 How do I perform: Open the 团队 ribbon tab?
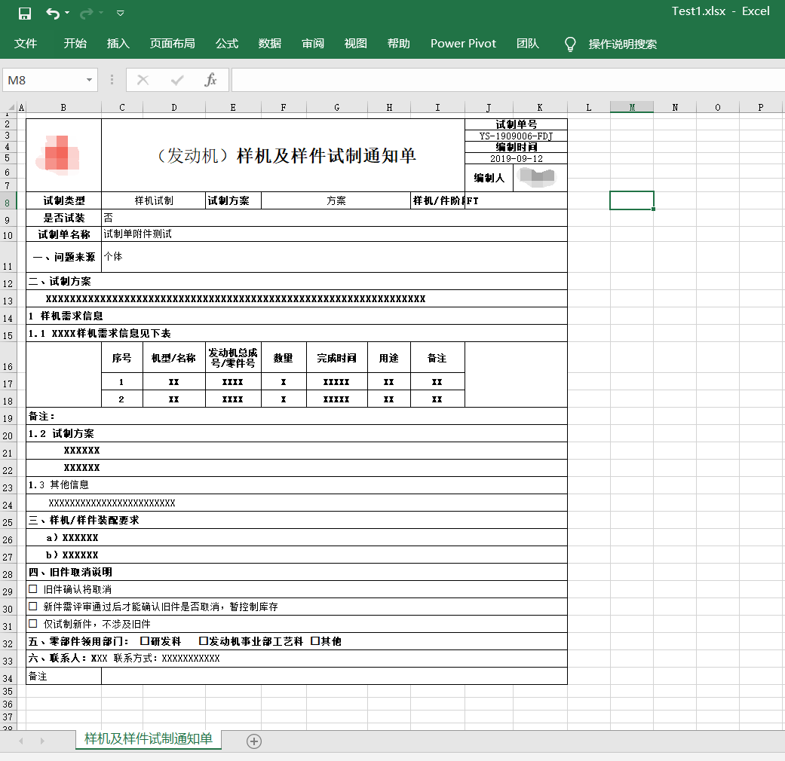(528, 44)
